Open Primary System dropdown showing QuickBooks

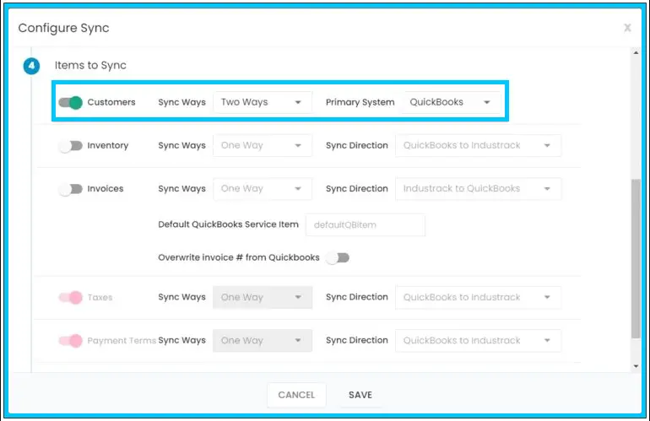(452, 102)
